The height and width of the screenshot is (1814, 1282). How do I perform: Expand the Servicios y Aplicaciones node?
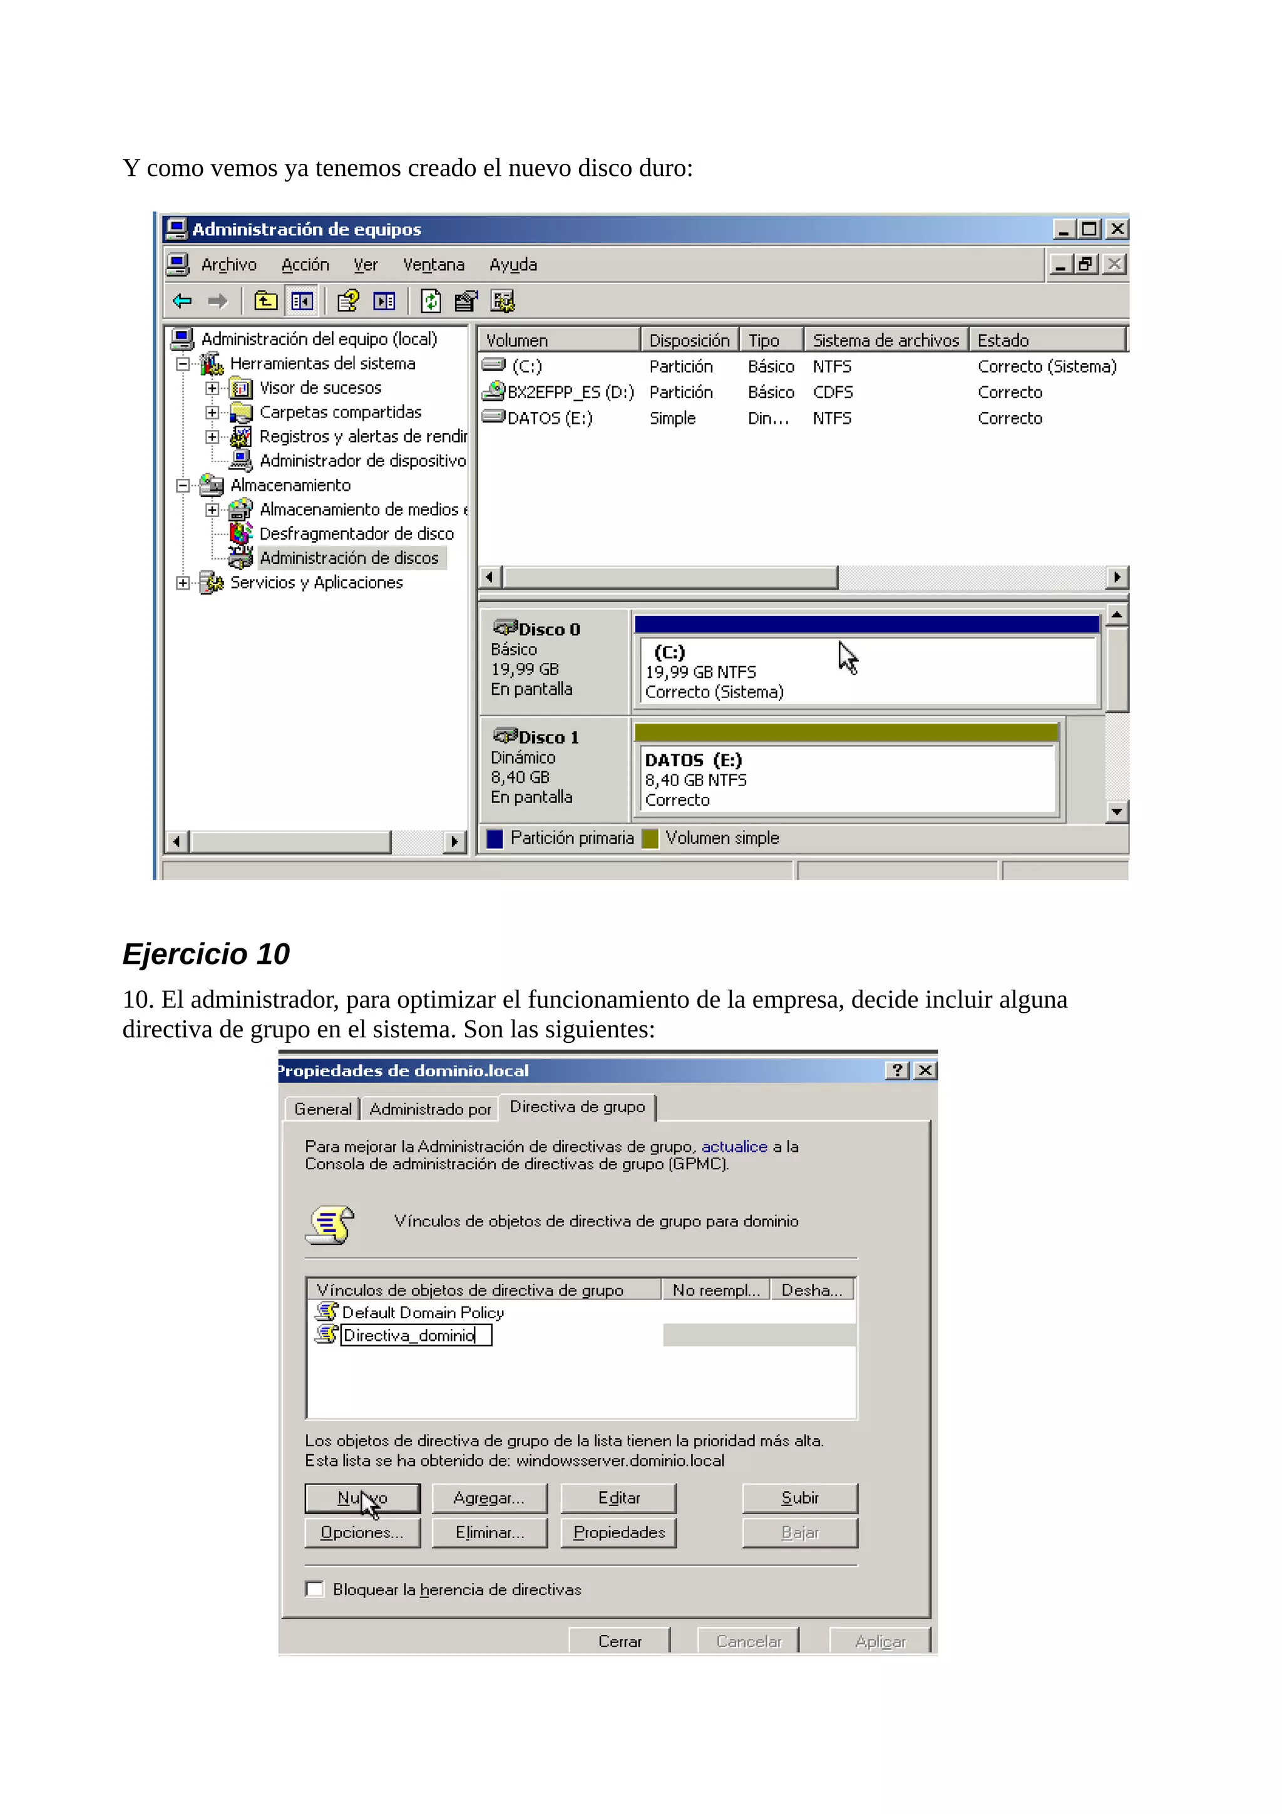pos(183,583)
